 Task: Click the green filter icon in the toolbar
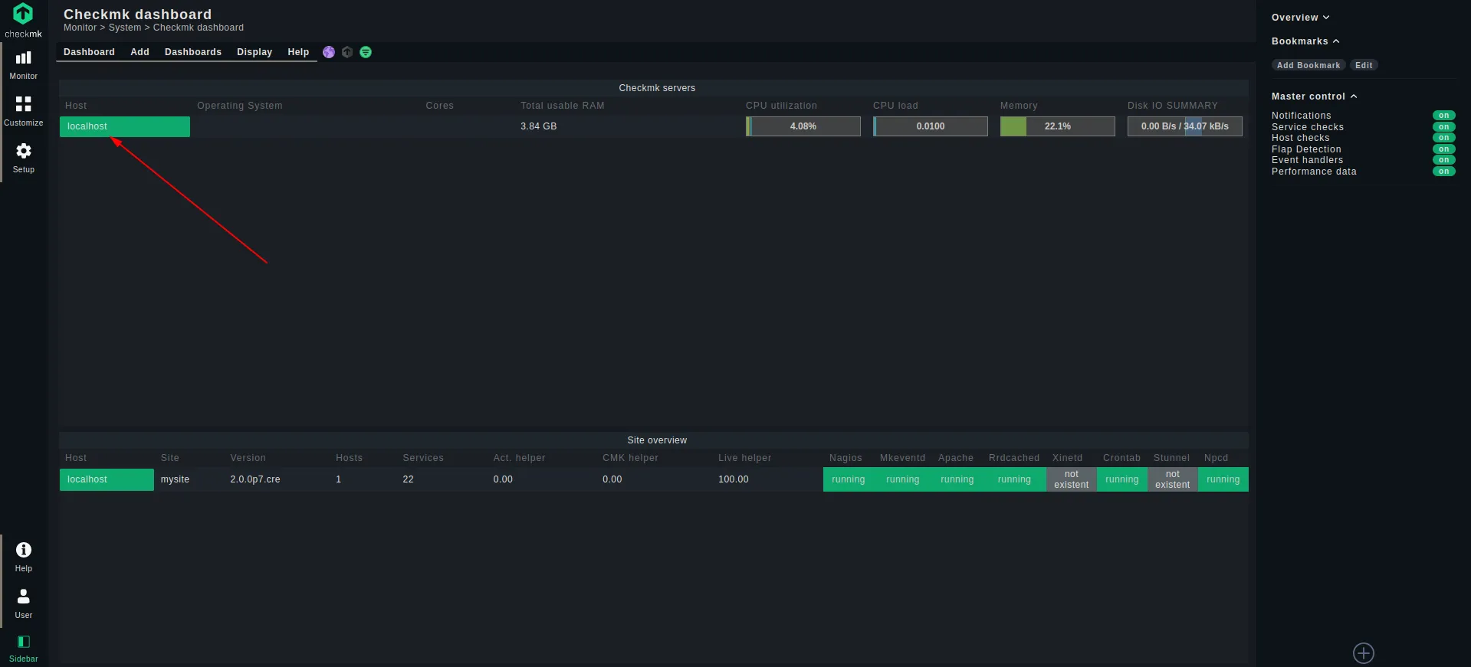click(x=366, y=52)
